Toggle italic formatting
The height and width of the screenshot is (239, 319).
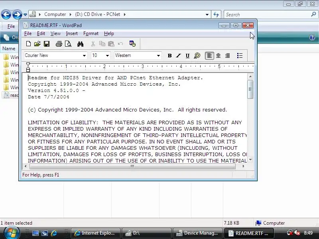pyautogui.click(x=178, y=56)
